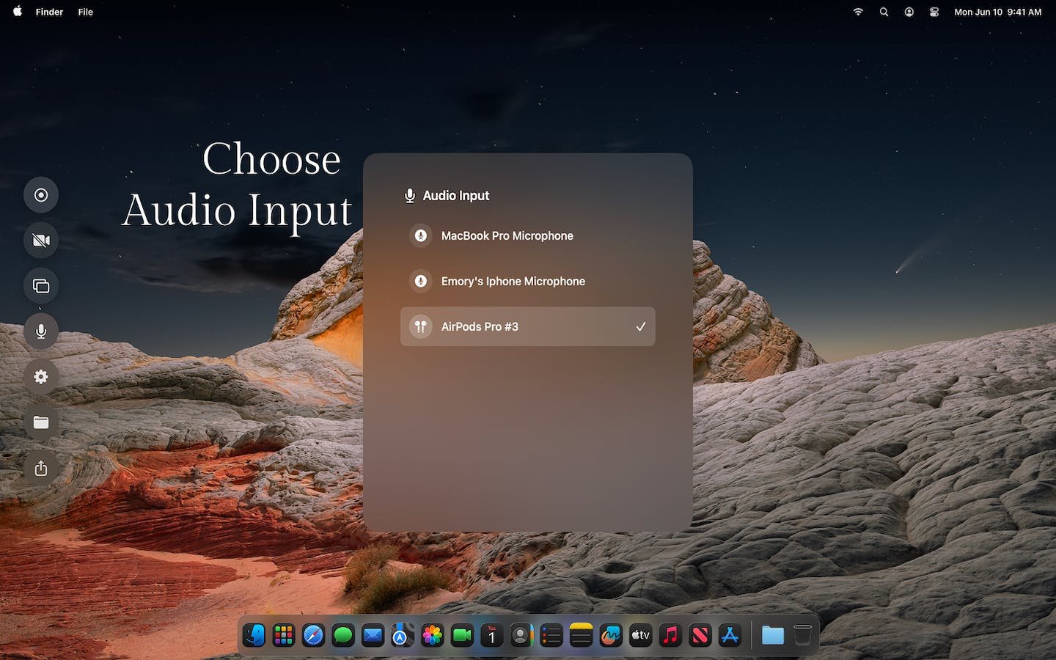
Task: Launch FaceTime from the dock
Action: click(462, 635)
